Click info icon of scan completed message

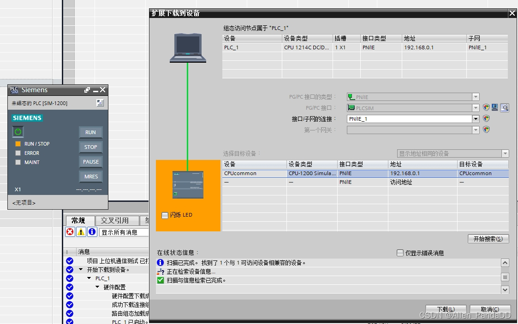tap(160, 263)
